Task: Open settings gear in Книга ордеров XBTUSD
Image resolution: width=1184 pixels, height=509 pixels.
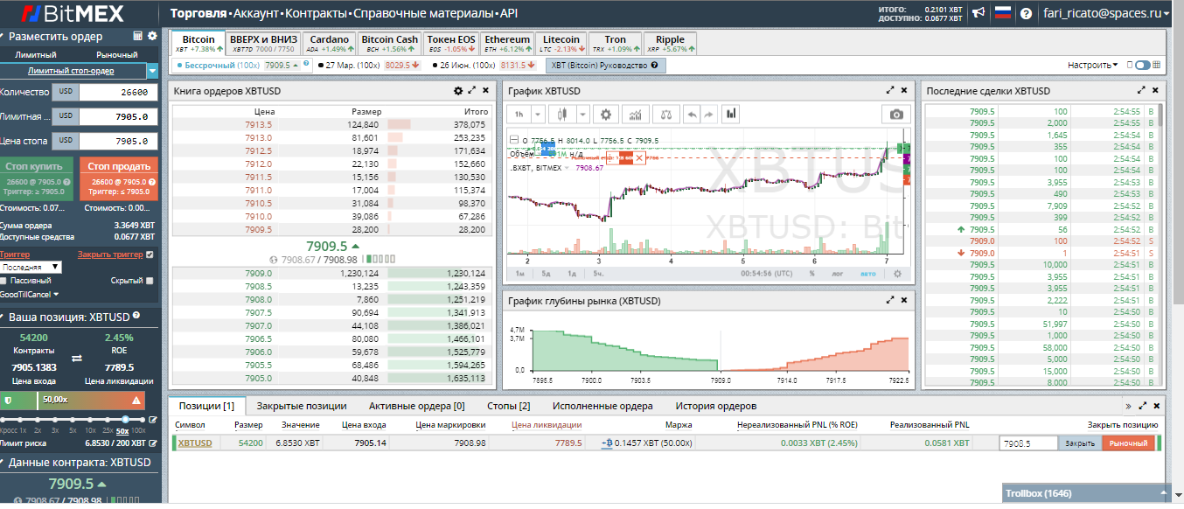Action: pyautogui.click(x=458, y=91)
